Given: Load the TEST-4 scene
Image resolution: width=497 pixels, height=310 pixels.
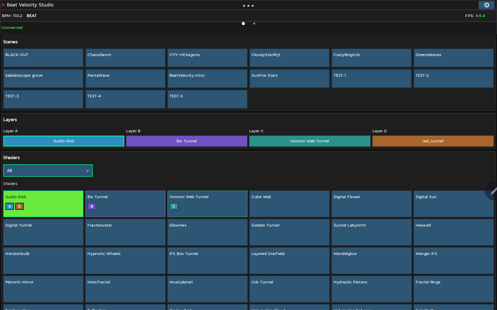Looking at the screenshot, I should click(x=125, y=99).
